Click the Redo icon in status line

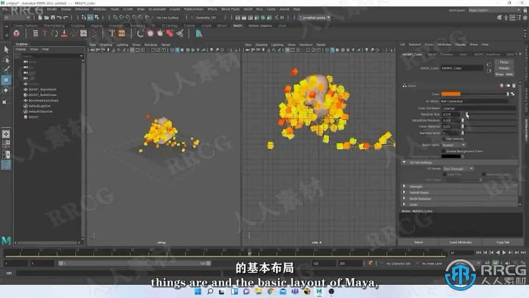tap(66, 18)
